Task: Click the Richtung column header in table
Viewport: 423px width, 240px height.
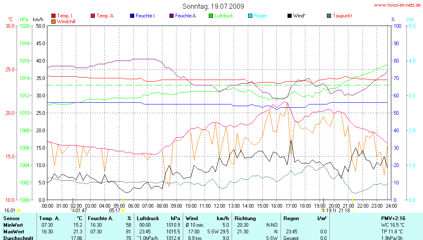Action: click(x=245, y=218)
